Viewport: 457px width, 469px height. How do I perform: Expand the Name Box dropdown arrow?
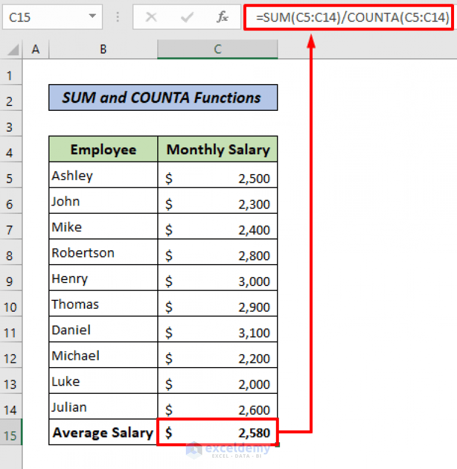(93, 16)
